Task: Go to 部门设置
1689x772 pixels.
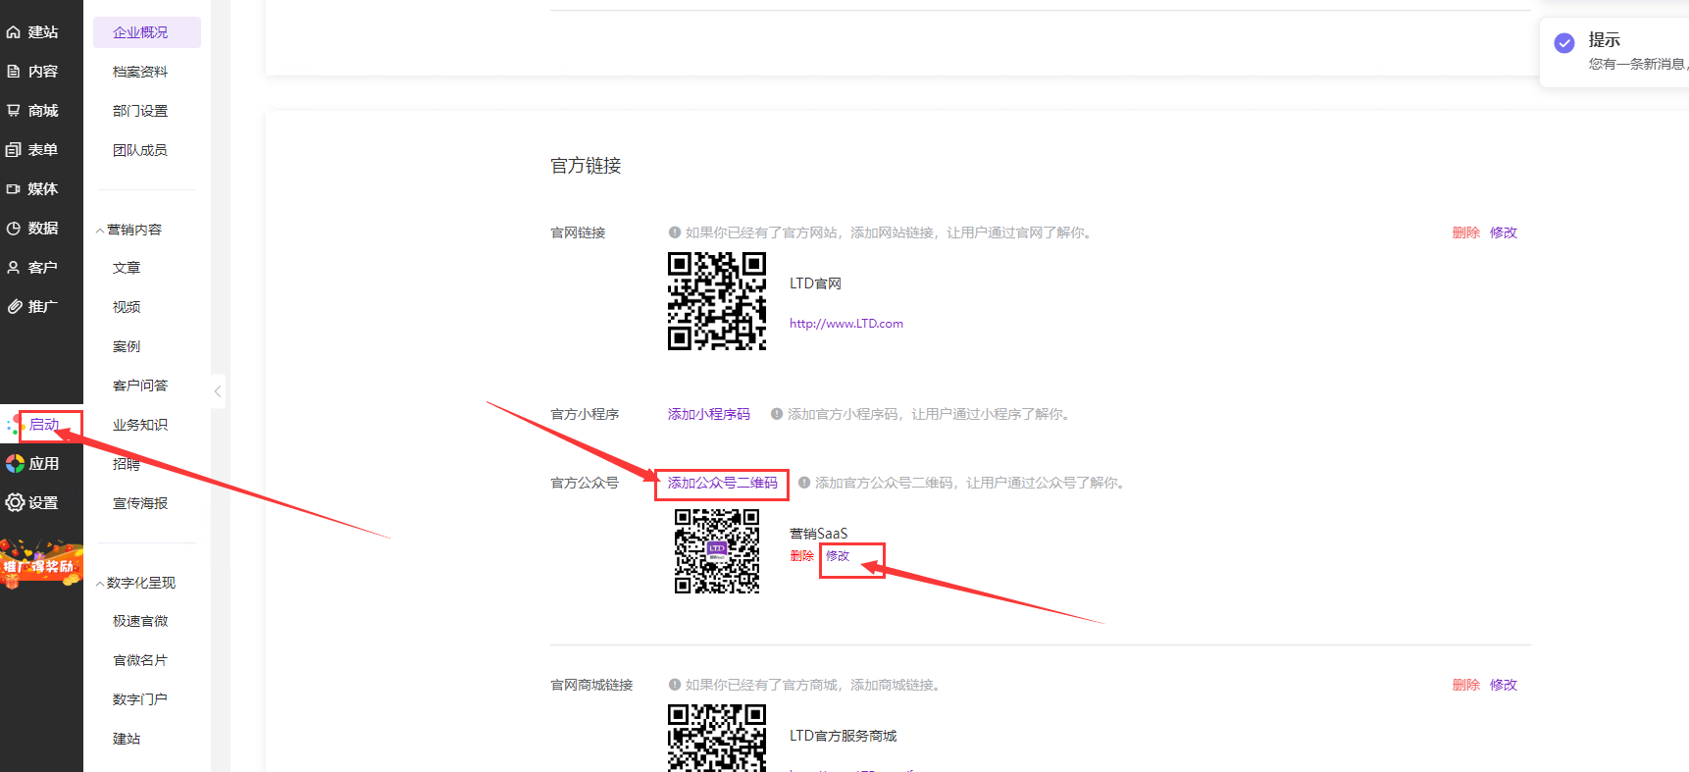Action: [140, 111]
